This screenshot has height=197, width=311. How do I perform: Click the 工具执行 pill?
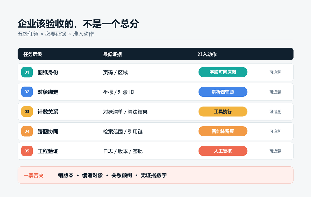coord(223,111)
